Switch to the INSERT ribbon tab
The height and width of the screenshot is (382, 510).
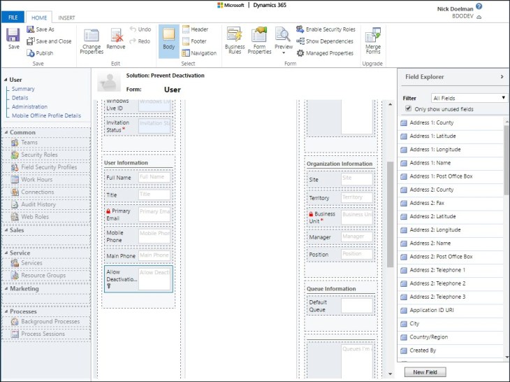(67, 17)
